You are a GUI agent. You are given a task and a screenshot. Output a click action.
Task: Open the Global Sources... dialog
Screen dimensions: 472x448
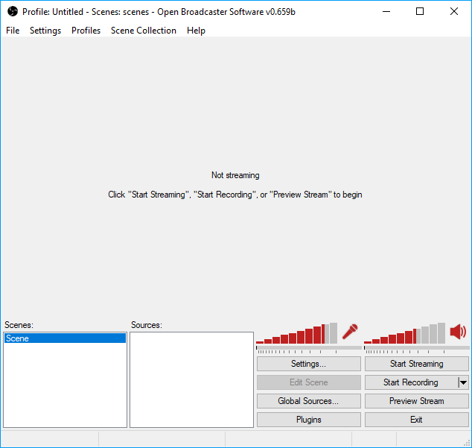click(x=308, y=401)
